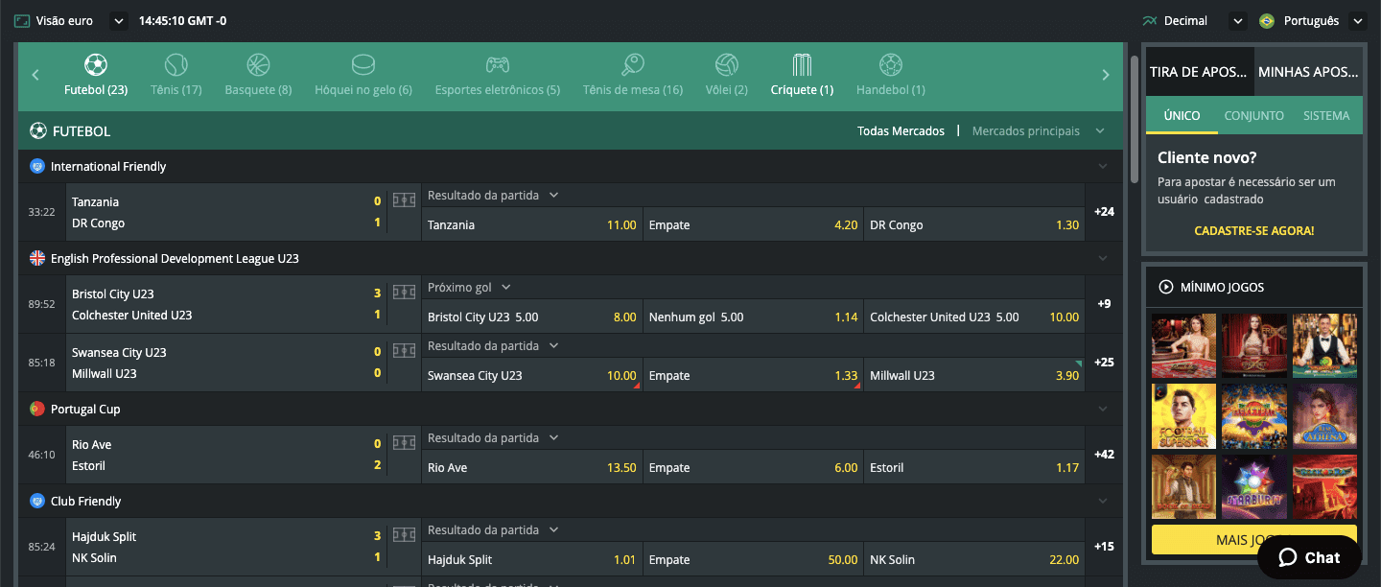This screenshot has width=1381, height=587.
Task: Bet on NK Solin at 22.00
Action: [x=974, y=559]
